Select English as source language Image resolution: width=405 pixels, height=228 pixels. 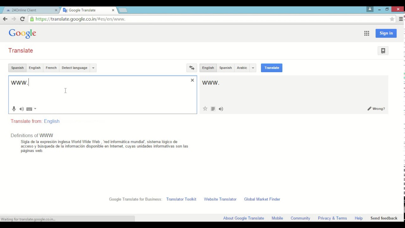click(x=34, y=68)
